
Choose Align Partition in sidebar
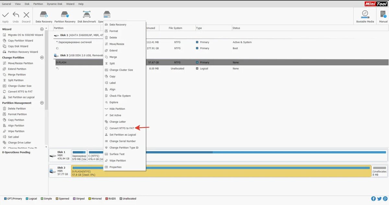point(13,126)
